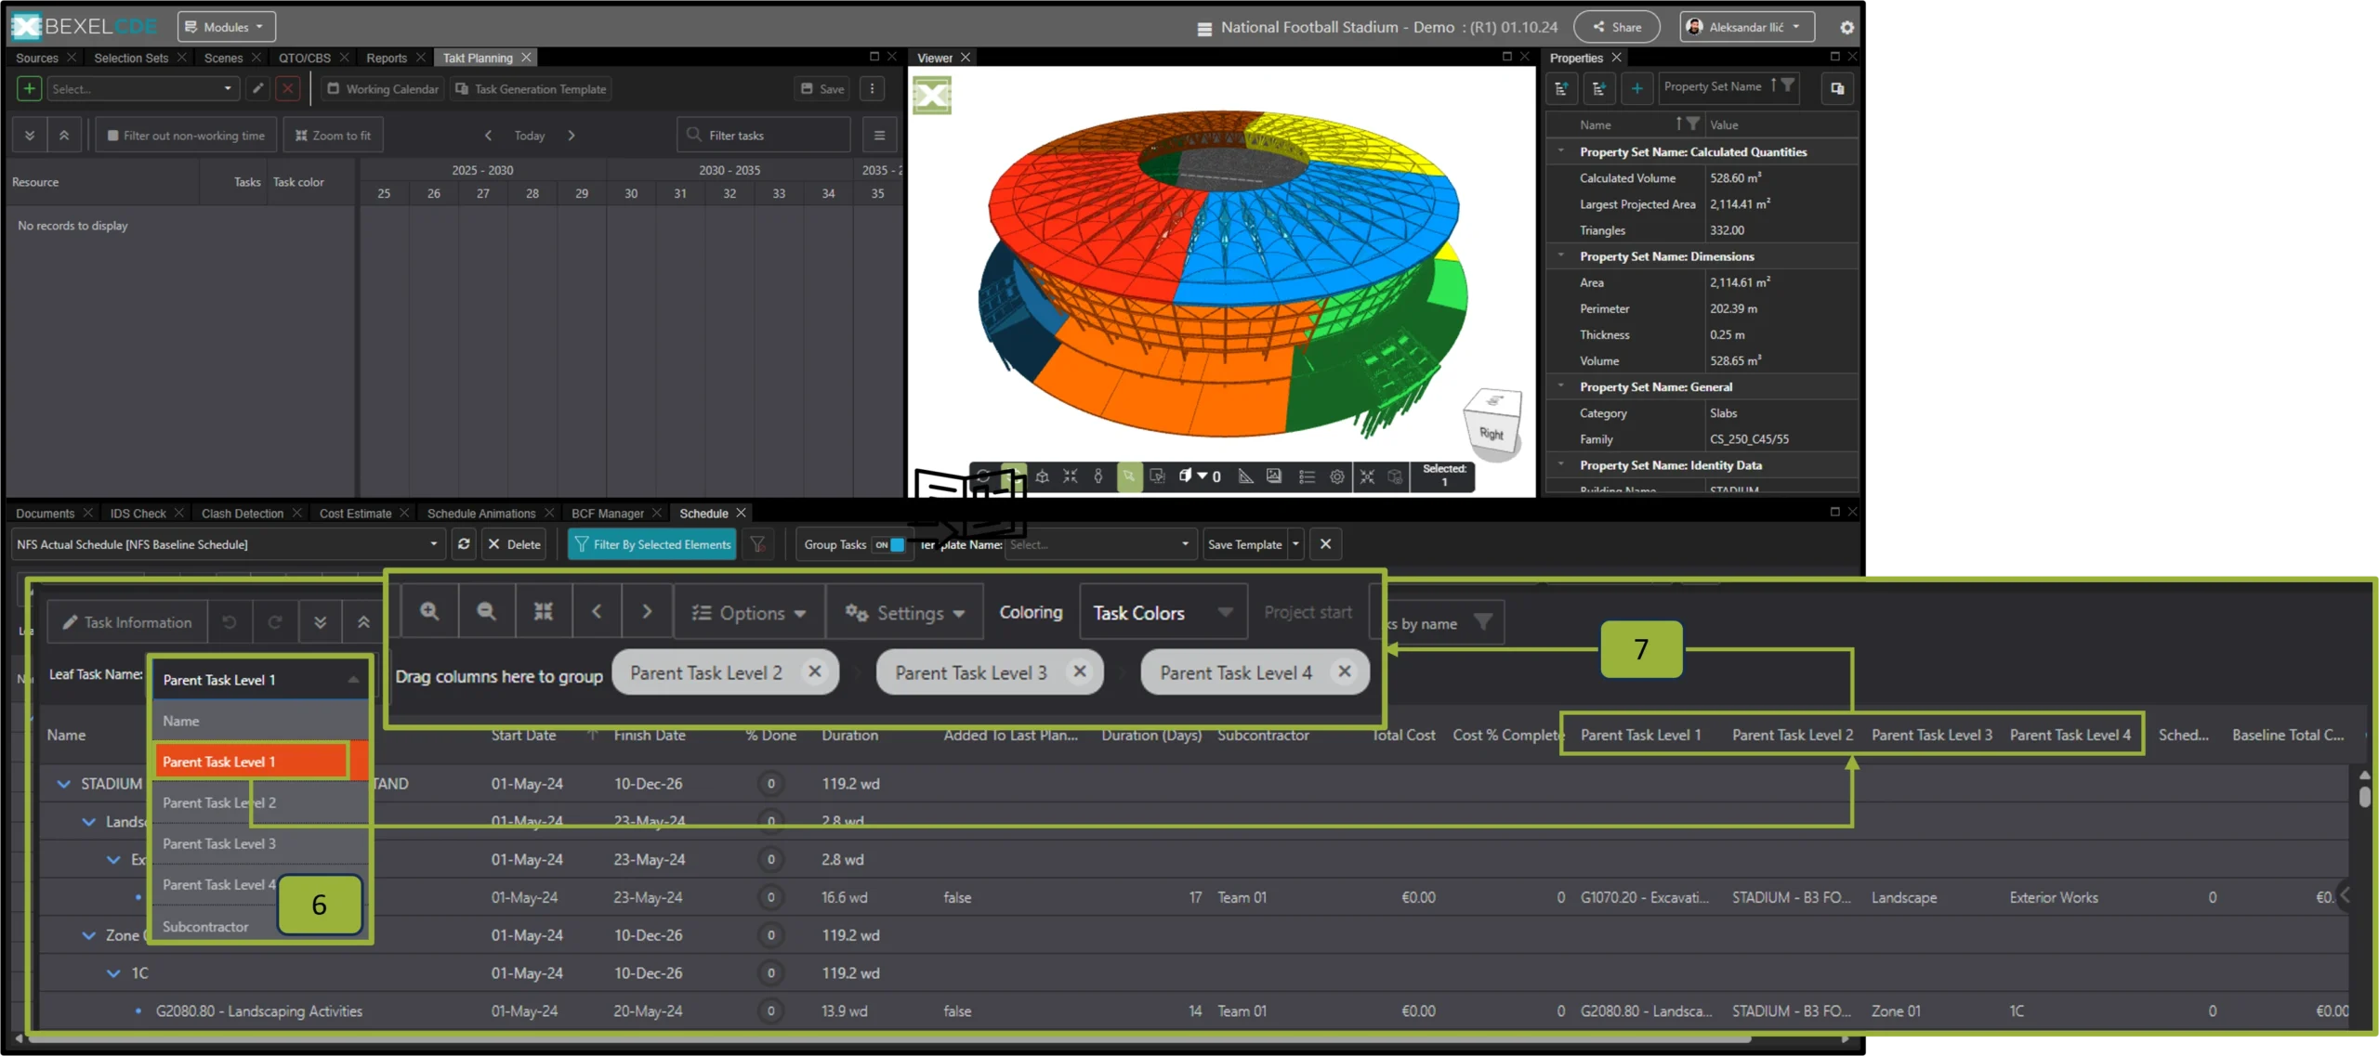Image resolution: width=2379 pixels, height=1056 pixels.
Task: Collapse the STADIUM tree row
Action: click(x=64, y=784)
